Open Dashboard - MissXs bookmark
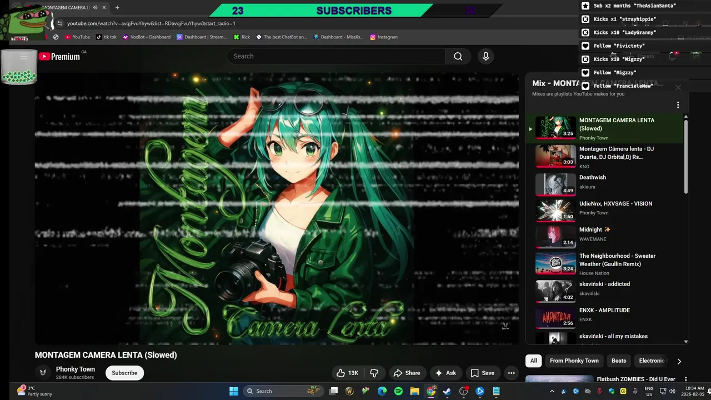 pos(338,37)
